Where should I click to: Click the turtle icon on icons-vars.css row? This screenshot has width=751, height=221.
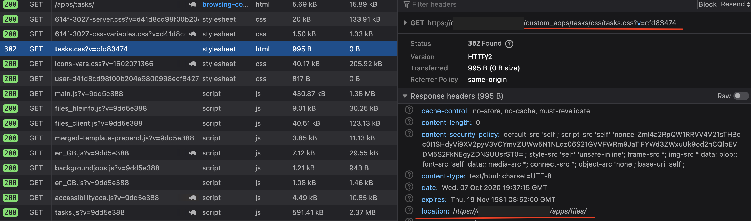(x=193, y=64)
